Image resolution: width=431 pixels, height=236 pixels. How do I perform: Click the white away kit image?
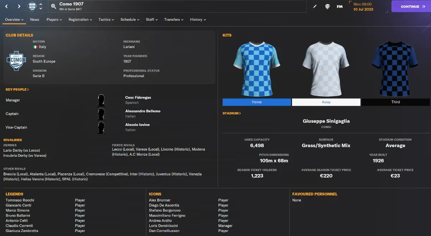326,69
